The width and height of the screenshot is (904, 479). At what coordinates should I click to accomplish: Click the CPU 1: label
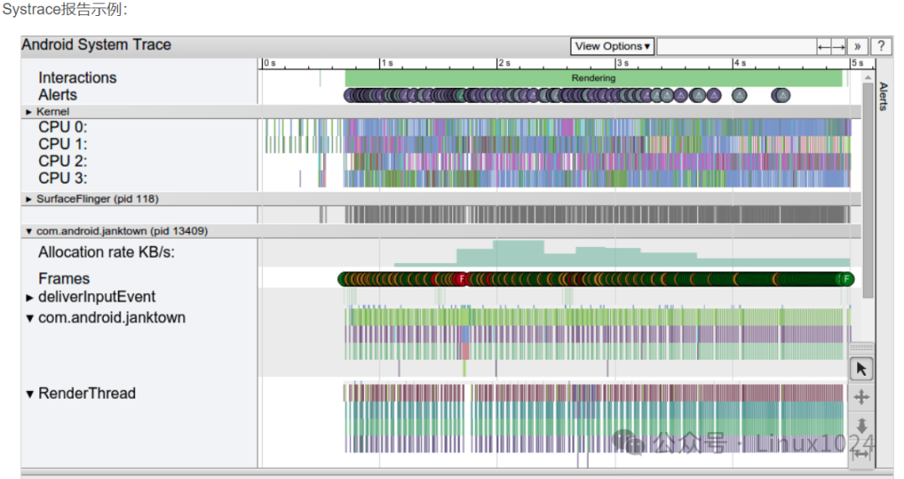[x=63, y=144]
